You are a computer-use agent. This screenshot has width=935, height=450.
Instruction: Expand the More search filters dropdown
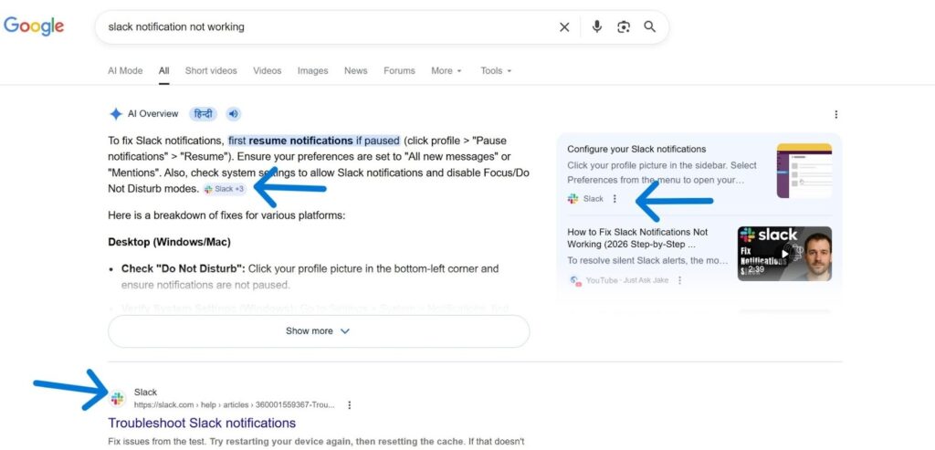coord(446,71)
